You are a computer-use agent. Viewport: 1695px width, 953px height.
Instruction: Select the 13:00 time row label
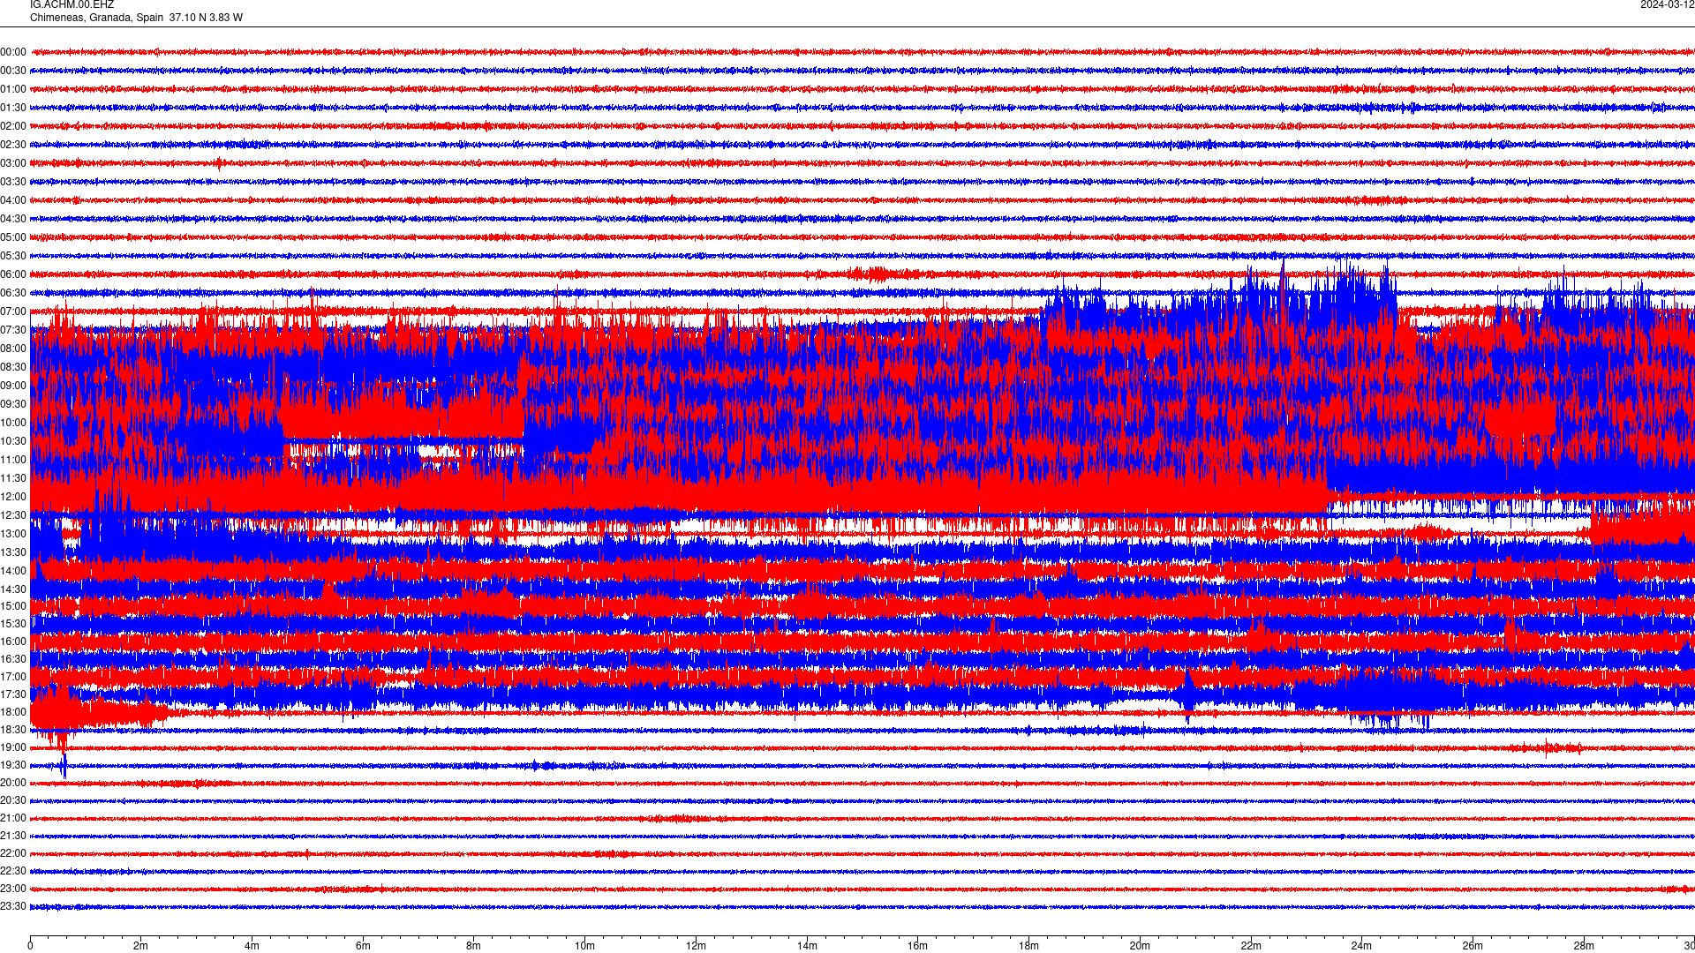[13, 534]
